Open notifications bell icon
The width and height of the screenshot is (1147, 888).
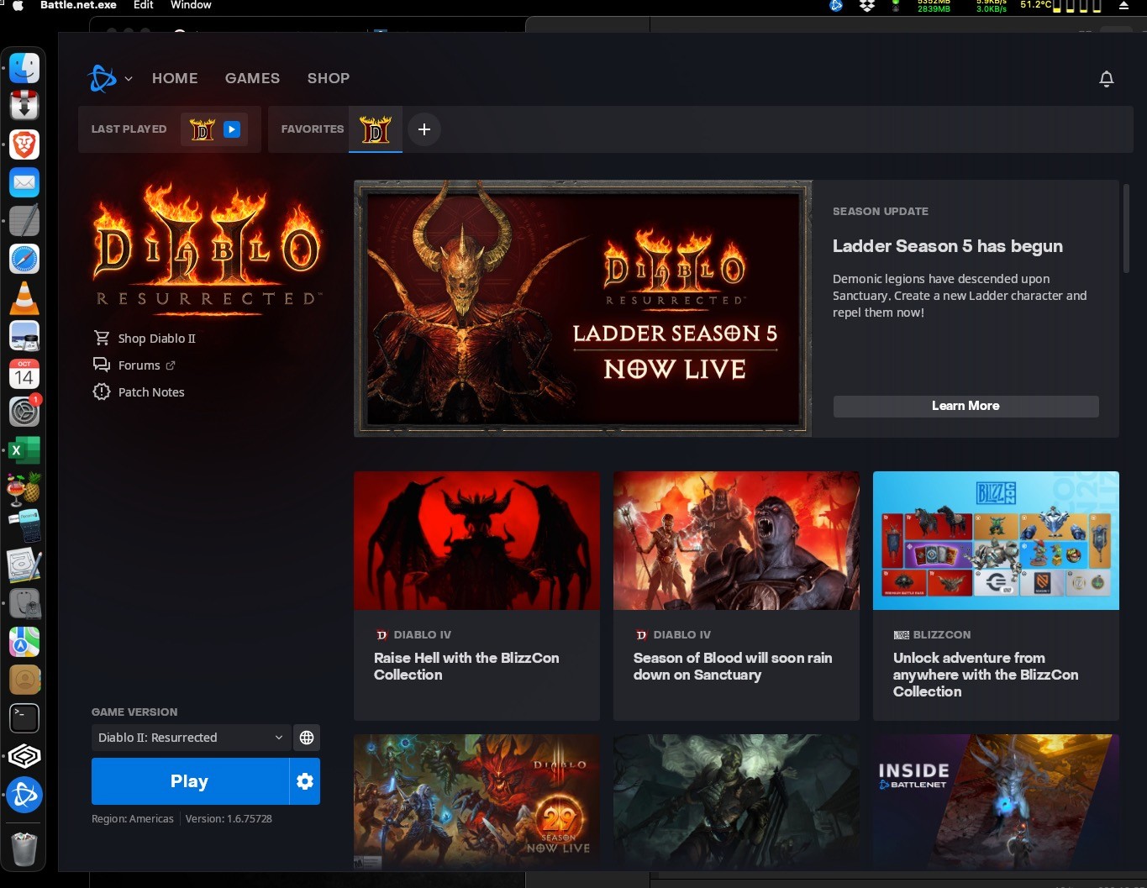tap(1106, 79)
